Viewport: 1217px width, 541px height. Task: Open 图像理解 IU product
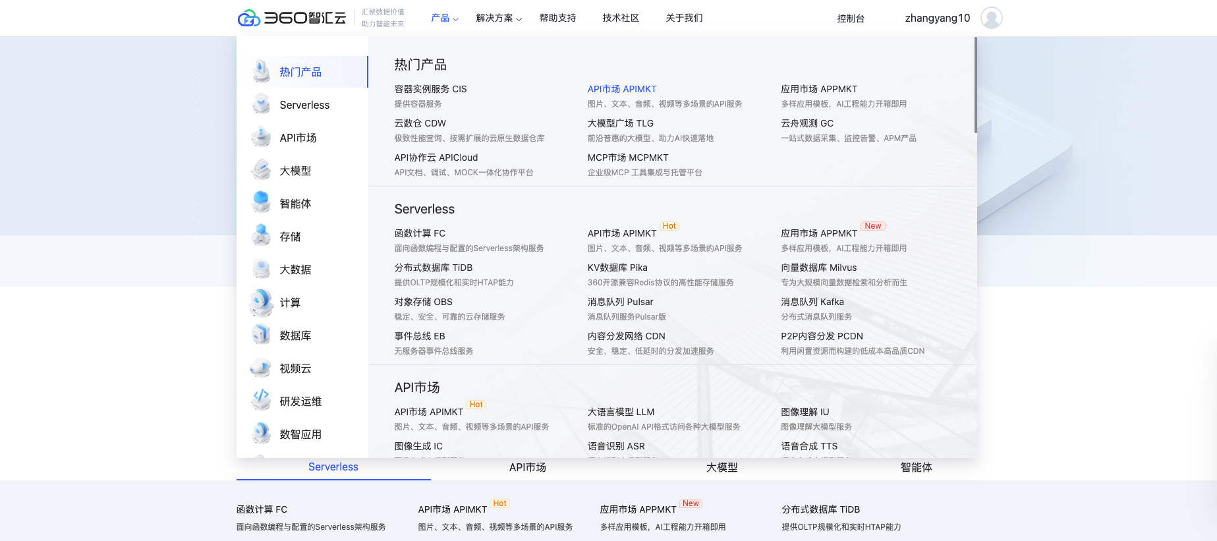pos(805,412)
